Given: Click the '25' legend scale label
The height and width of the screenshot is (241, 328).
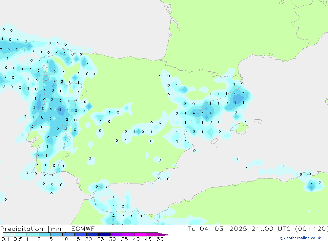Looking at the screenshot, I should (100, 239).
